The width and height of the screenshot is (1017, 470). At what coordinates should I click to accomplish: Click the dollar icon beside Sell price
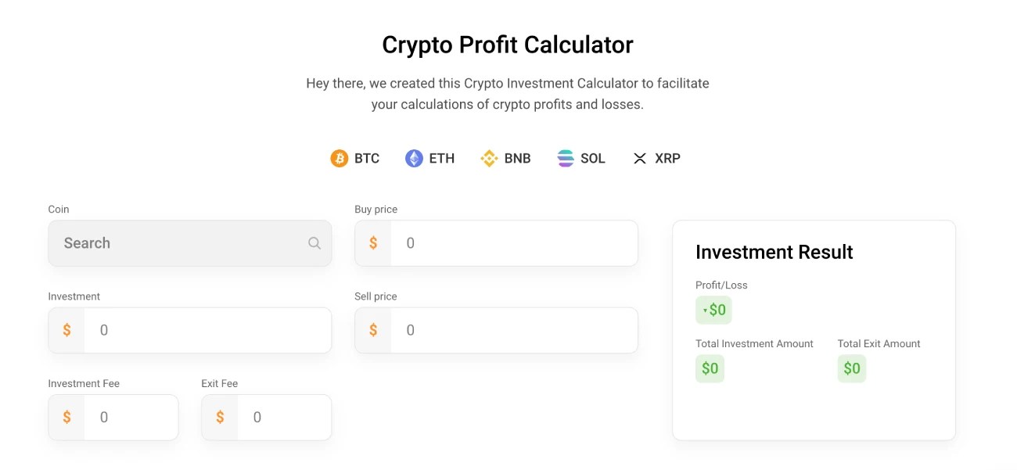pos(373,330)
